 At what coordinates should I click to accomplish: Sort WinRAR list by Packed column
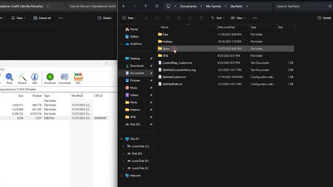pyautogui.click(x=37, y=96)
